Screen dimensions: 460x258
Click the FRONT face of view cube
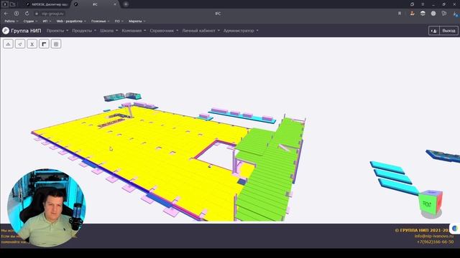(x=427, y=204)
